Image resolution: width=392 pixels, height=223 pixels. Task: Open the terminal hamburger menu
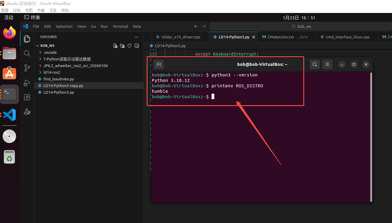pos(327,64)
